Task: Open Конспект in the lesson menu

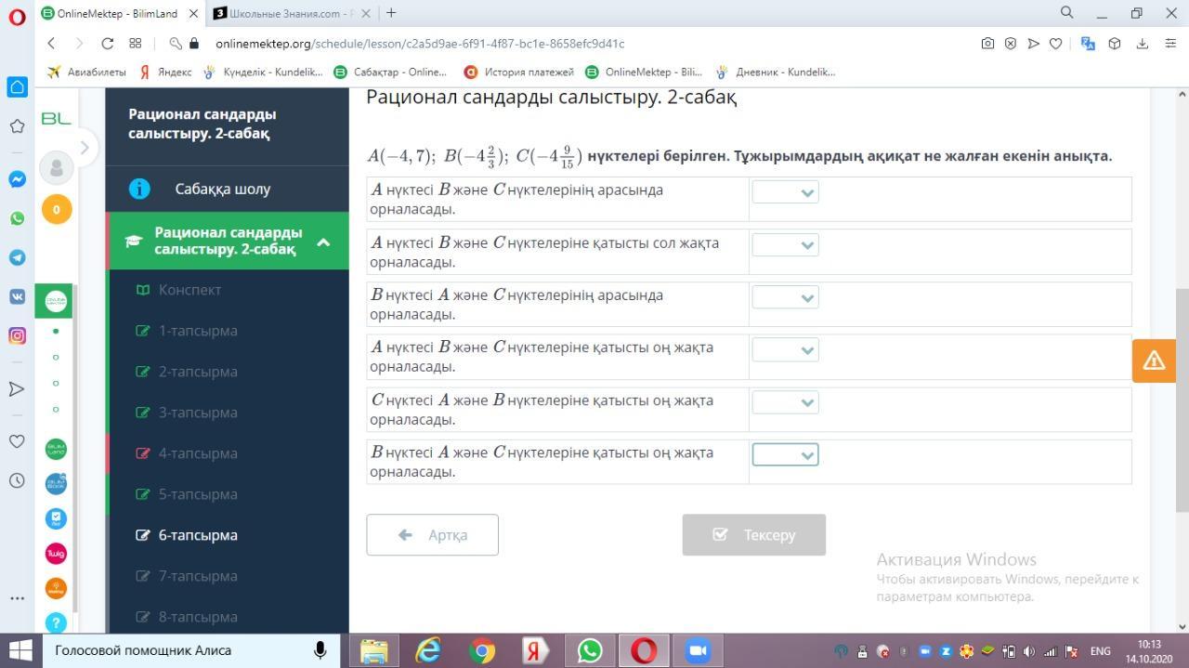Action: [x=189, y=290]
